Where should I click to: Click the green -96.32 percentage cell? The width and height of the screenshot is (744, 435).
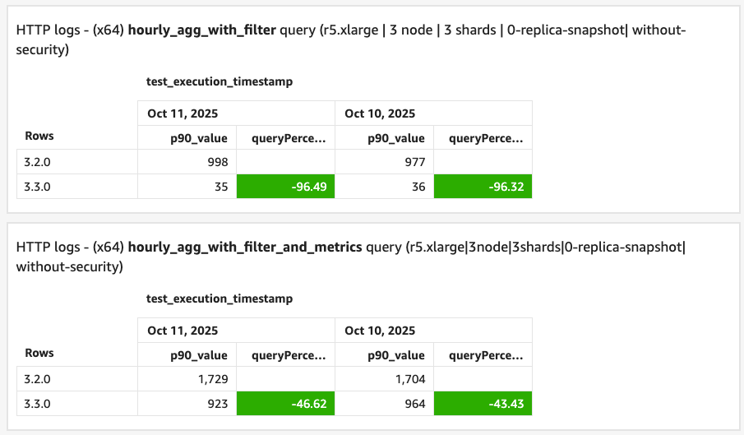click(483, 187)
